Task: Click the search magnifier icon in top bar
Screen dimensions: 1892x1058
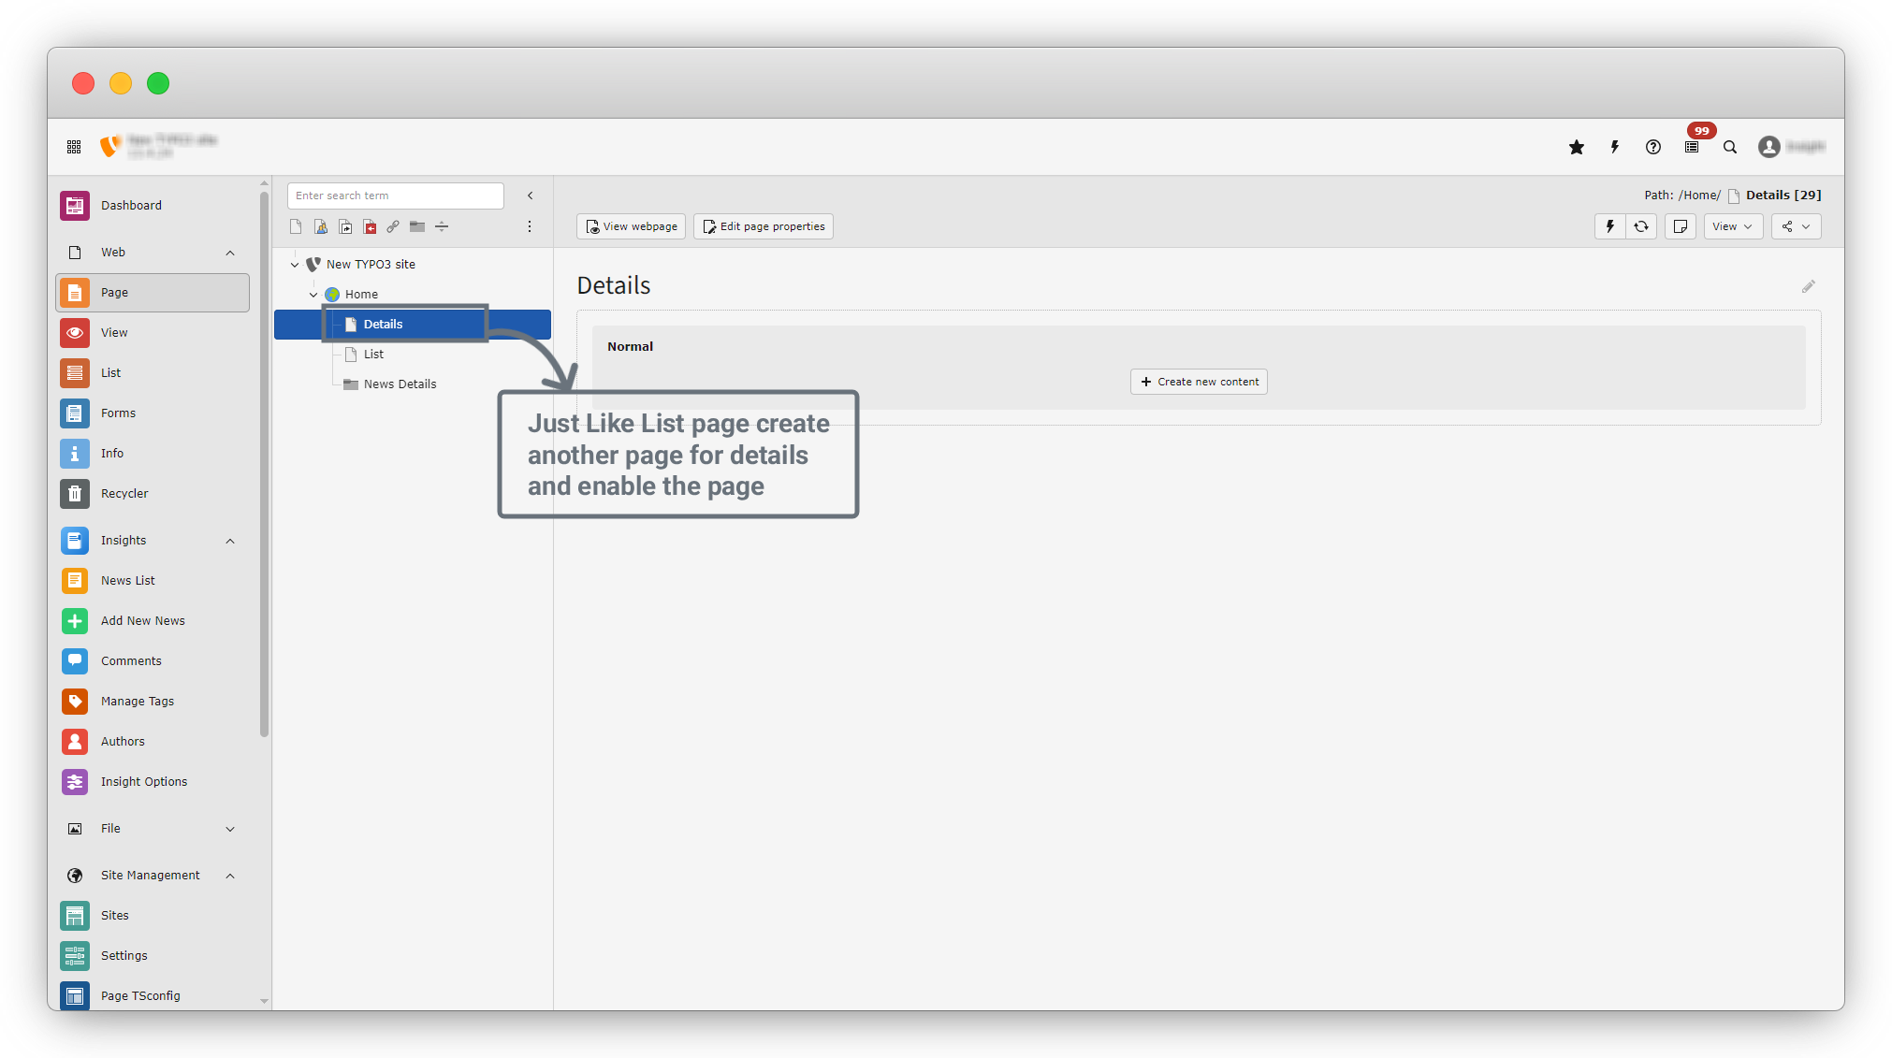Action: [x=1730, y=147]
